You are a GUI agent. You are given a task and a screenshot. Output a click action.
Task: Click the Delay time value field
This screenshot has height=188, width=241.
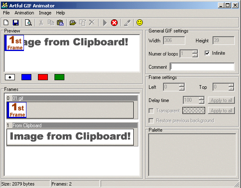coord(191,100)
